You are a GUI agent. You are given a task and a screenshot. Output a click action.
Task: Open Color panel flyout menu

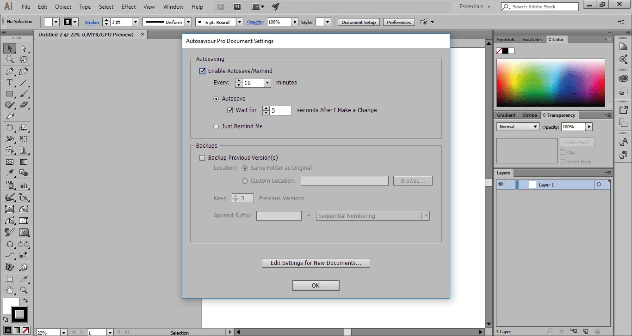[x=608, y=40]
